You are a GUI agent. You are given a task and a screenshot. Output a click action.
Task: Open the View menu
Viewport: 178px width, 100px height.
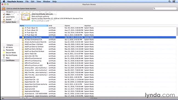pos(39,1)
